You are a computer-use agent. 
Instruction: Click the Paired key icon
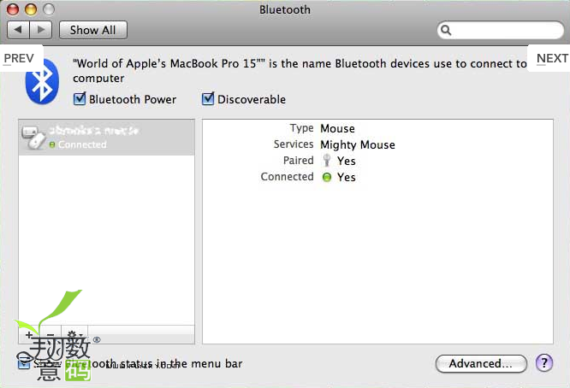pos(326,160)
